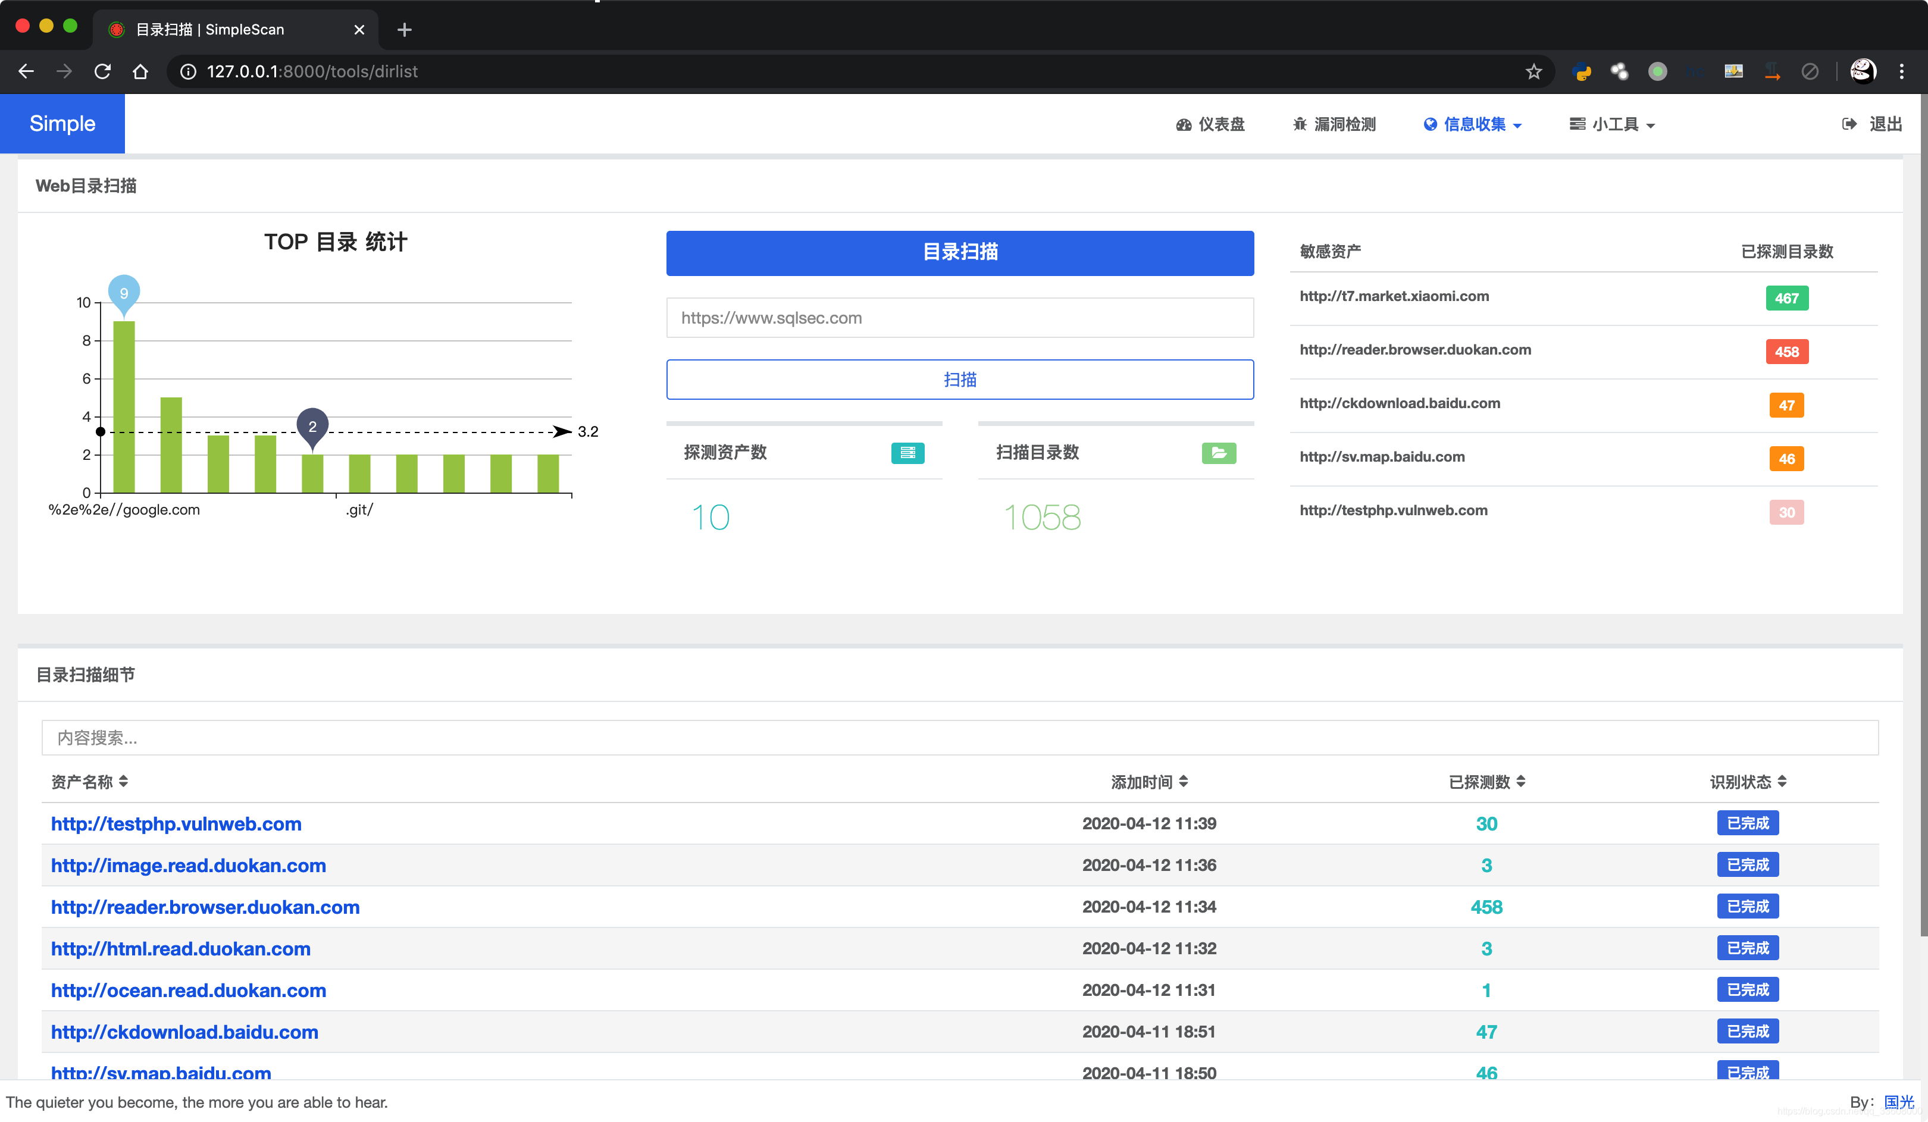Click the green 467 badge
The height and width of the screenshot is (1122, 1928).
[x=1786, y=298]
